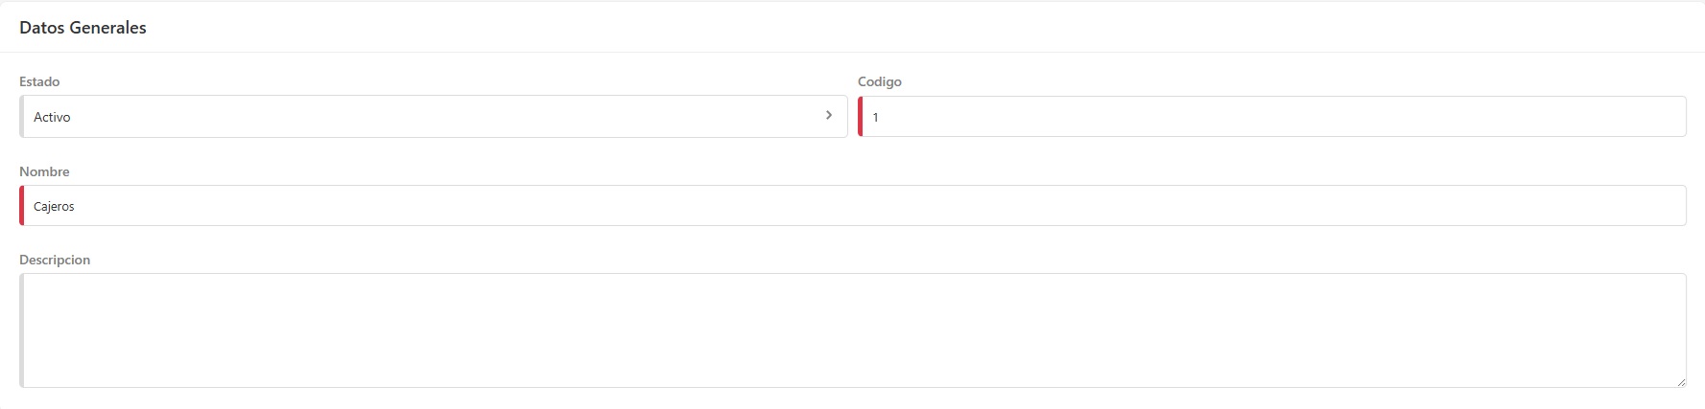Click the red required marker on Nombre
Viewport: 1705px width, 409px height.
[x=22, y=206]
